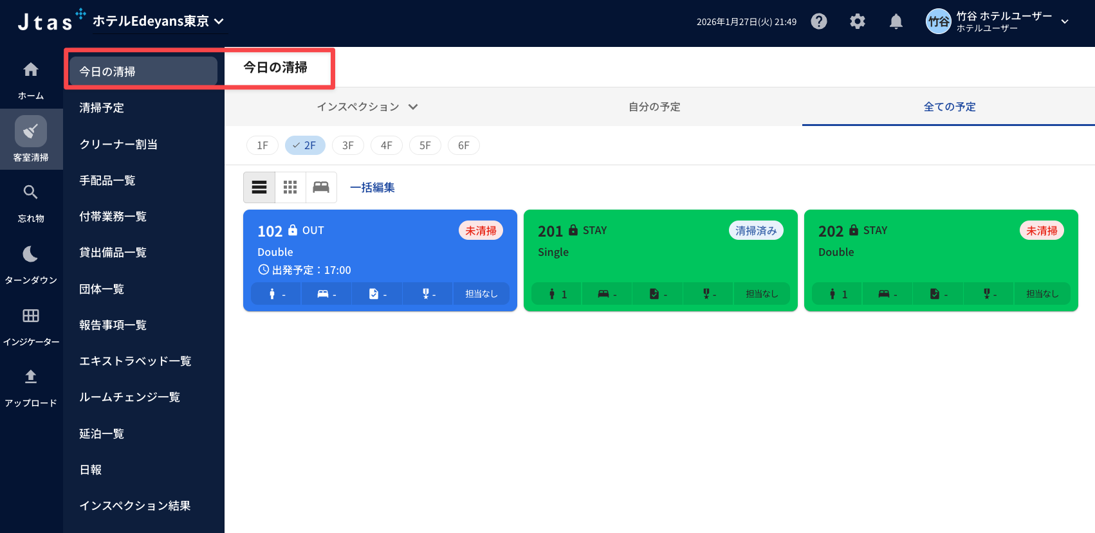This screenshot has width=1095, height=533.
Task: Open インジケーター grid section
Action: 31,326
